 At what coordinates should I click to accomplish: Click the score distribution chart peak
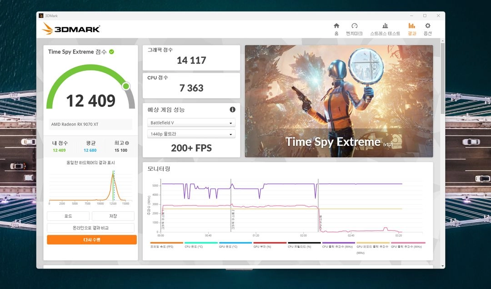[x=113, y=174]
